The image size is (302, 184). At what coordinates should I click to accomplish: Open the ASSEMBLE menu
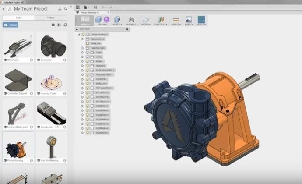point(132,25)
